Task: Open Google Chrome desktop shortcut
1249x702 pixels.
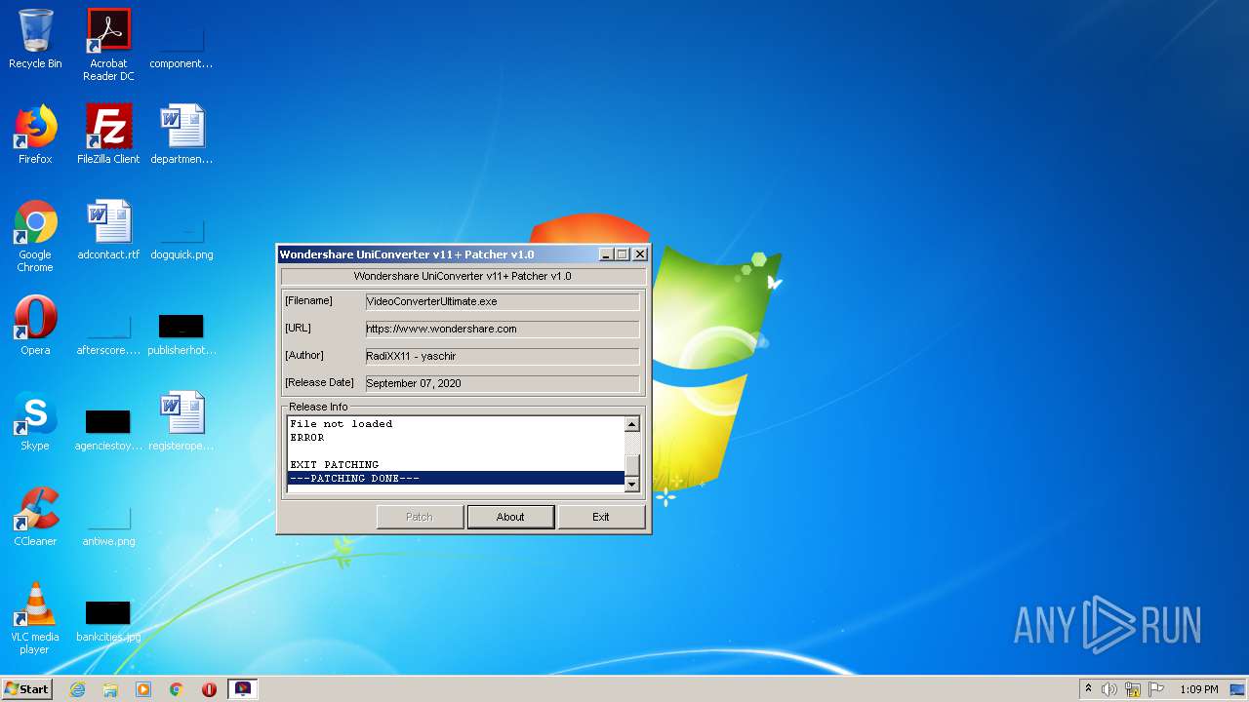Action: pyautogui.click(x=35, y=236)
